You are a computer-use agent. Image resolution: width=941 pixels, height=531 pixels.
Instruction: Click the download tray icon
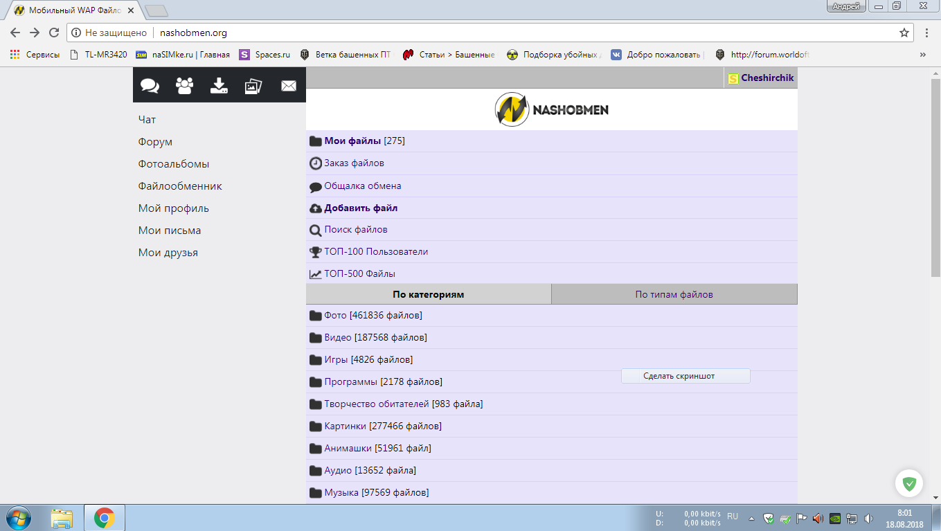tap(219, 86)
